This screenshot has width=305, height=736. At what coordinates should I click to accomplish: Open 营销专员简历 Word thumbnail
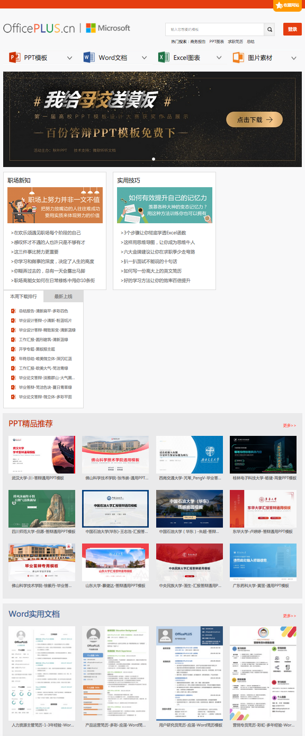[263, 673]
